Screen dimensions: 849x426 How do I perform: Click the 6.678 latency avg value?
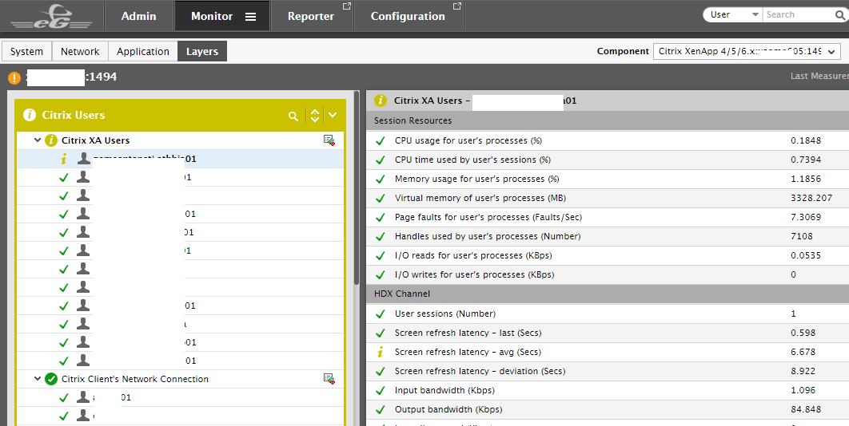pyautogui.click(x=803, y=352)
